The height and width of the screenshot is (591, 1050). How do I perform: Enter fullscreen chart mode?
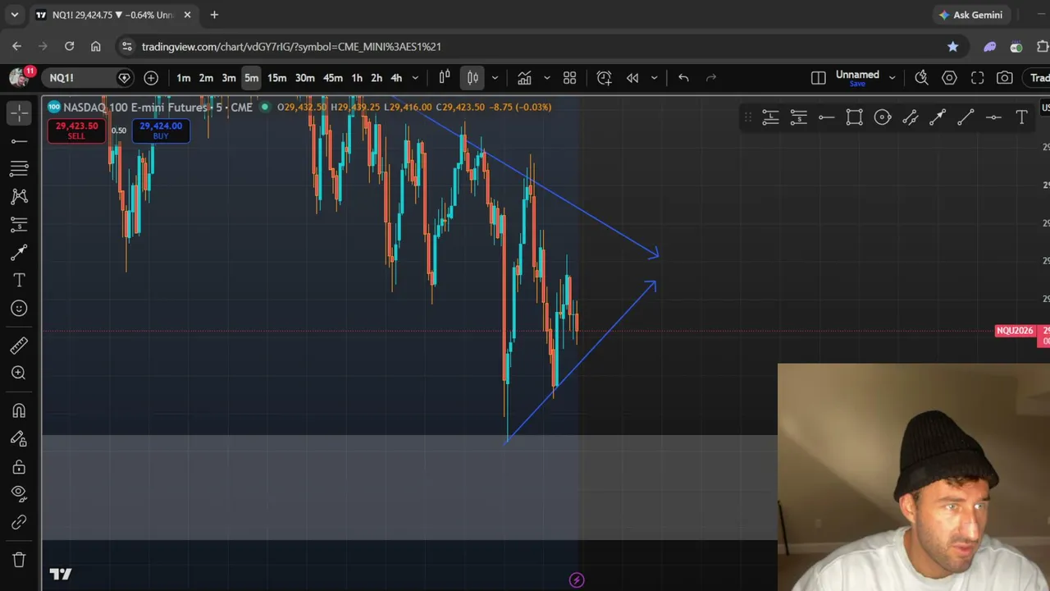click(977, 78)
